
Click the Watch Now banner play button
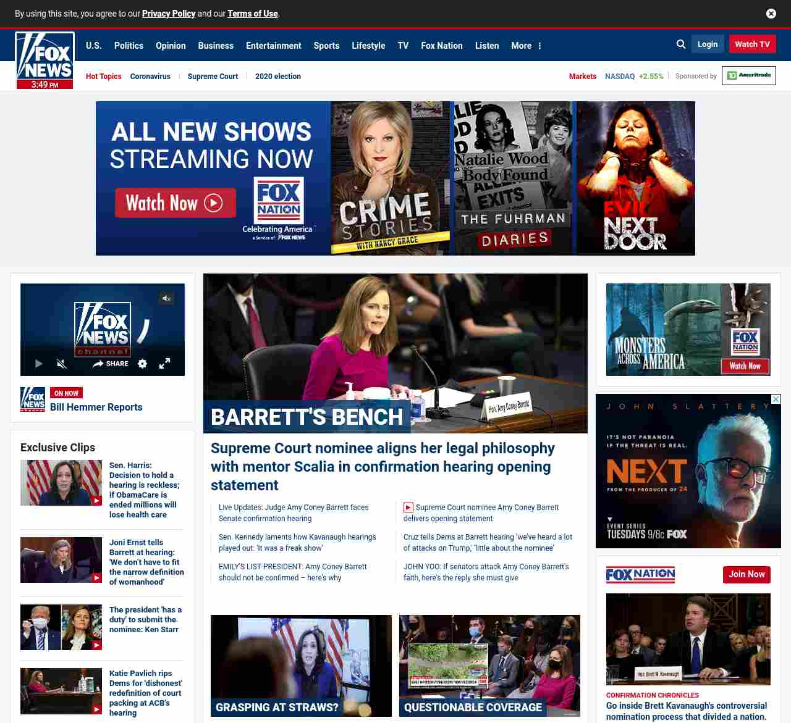click(x=176, y=203)
